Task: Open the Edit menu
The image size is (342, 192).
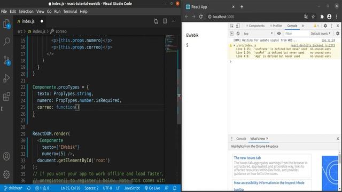Action: pyautogui.click(x=13, y=12)
